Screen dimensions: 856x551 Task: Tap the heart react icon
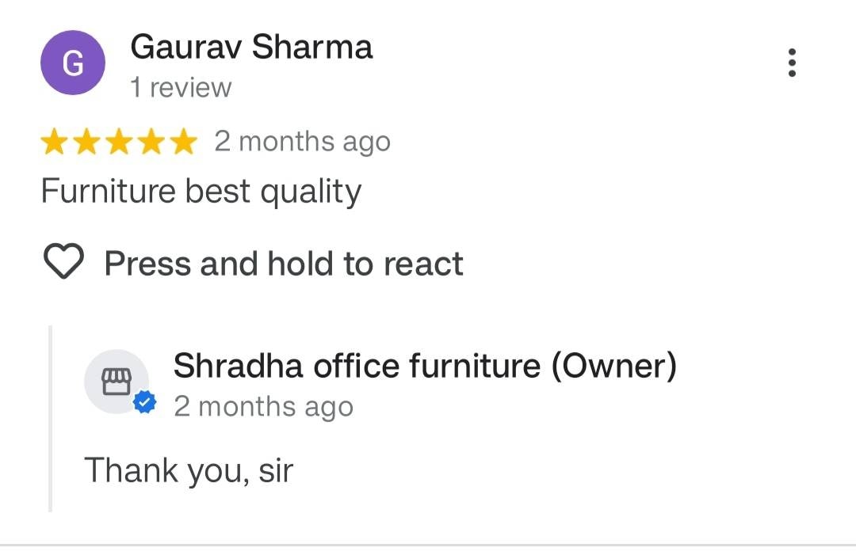tap(63, 263)
